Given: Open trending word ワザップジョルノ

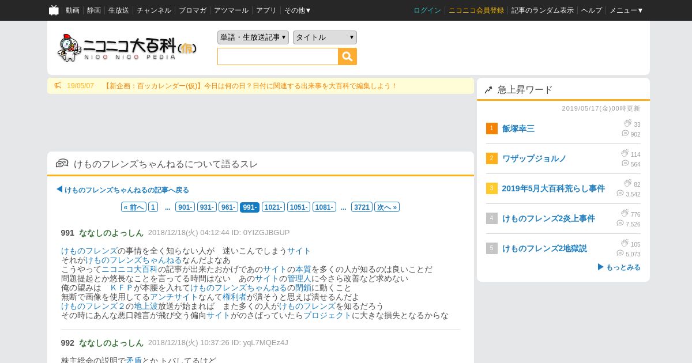Looking at the screenshot, I should tap(535, 158).
